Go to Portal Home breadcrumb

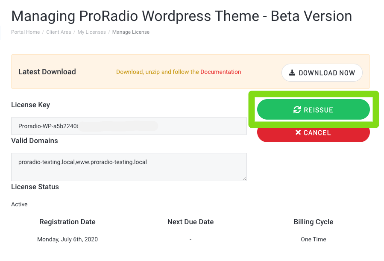[x=26, y=32]
